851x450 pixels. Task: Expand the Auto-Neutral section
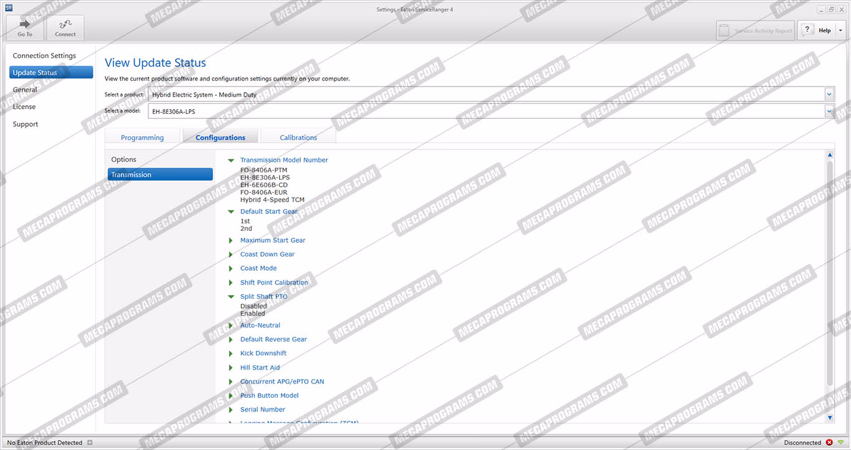[231, 326]
